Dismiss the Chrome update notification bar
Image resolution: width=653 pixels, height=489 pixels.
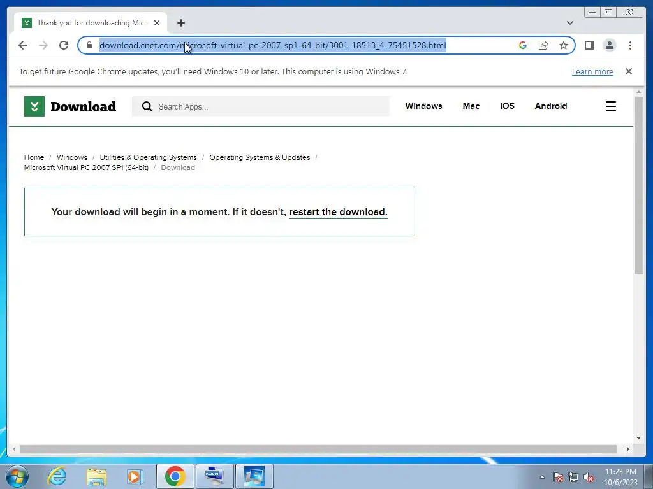click(628, 71)
